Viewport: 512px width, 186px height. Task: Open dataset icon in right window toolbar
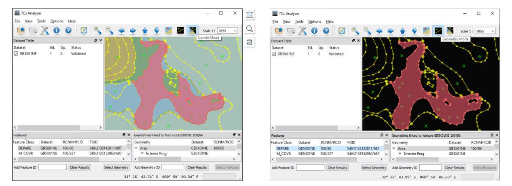(278, 31)
